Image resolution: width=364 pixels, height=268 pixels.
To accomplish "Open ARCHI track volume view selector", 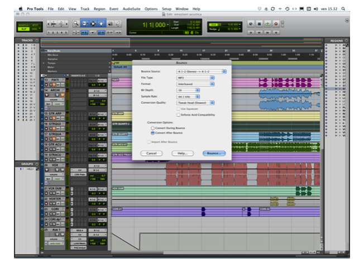I will tap(54, 99).
